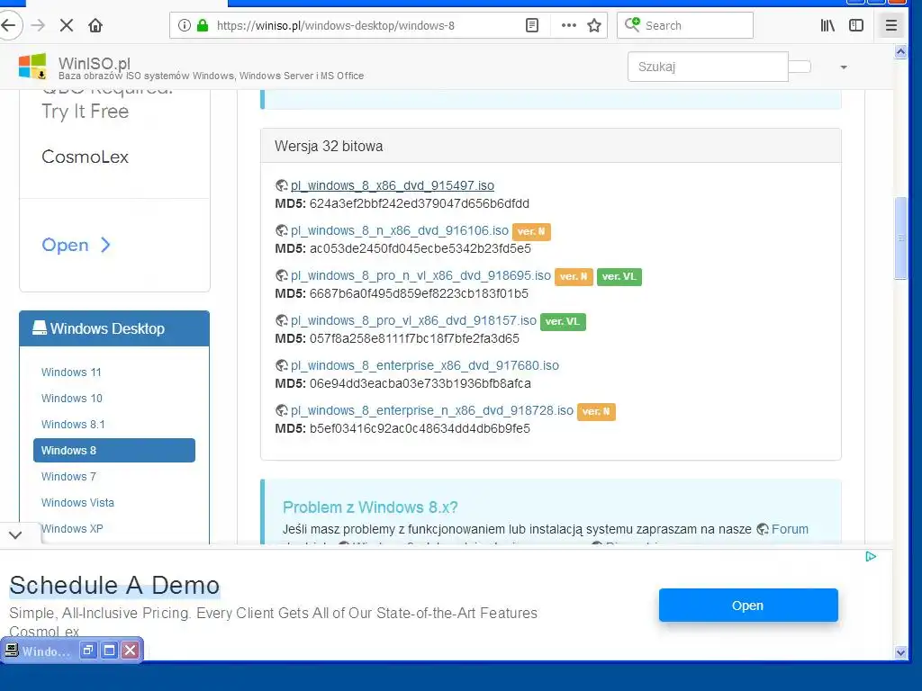Download pl_windows_8_pro_vl_x86_dvd_918157.iso link

[x=413, y=320]
